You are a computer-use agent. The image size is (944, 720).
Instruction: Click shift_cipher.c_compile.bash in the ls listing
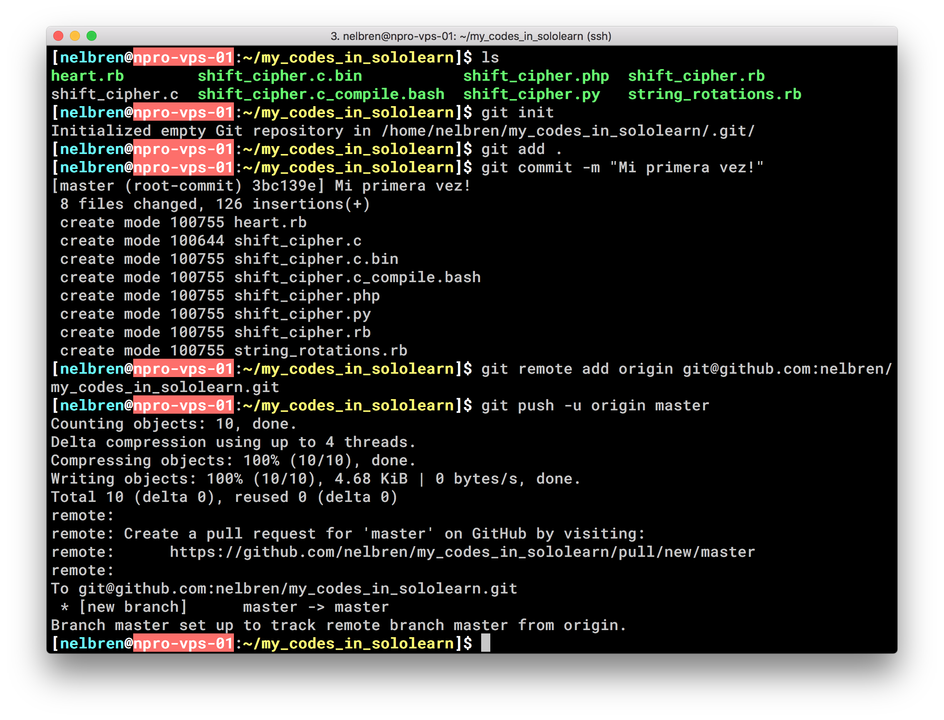point(320,94)
